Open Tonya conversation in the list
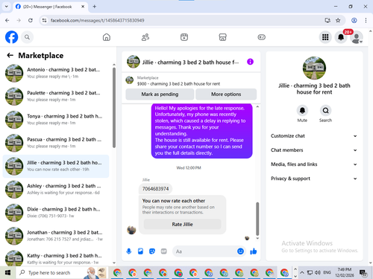 [56, 120]
